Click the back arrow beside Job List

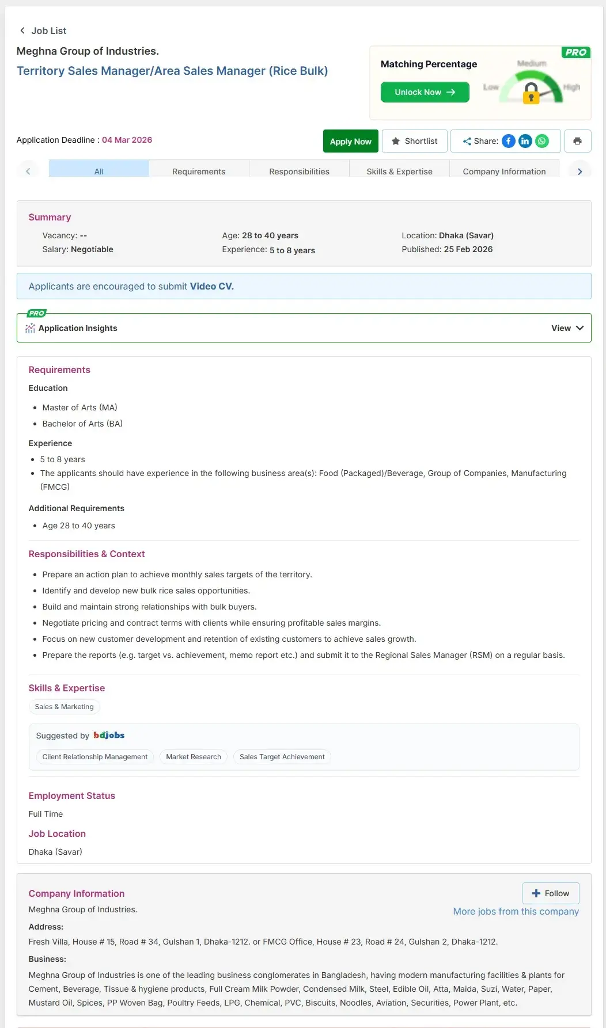22,30
